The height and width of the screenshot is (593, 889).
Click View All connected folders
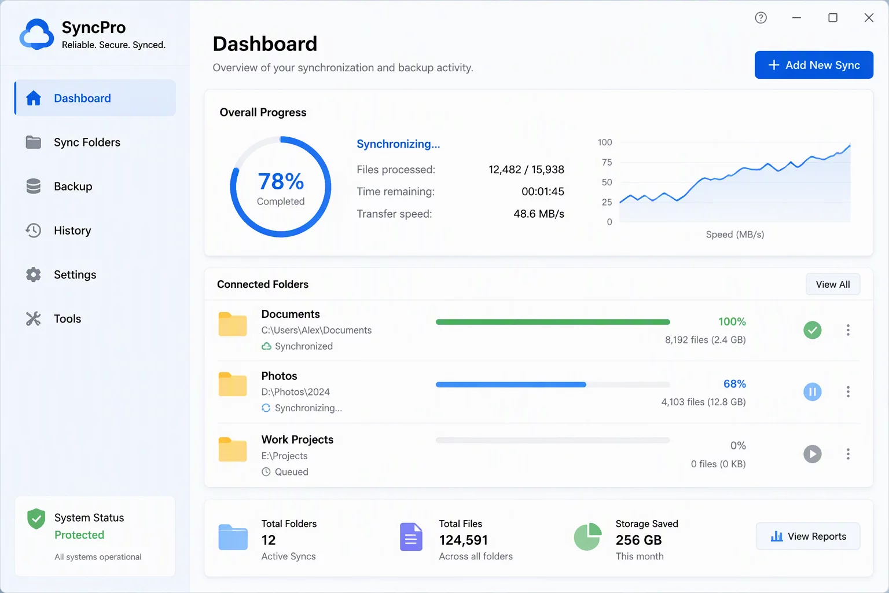pyautogui.click(x=833, y=284)
